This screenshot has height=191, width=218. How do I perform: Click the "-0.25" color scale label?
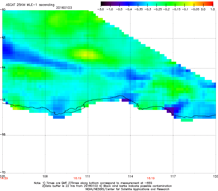click(x=158, y=9)
